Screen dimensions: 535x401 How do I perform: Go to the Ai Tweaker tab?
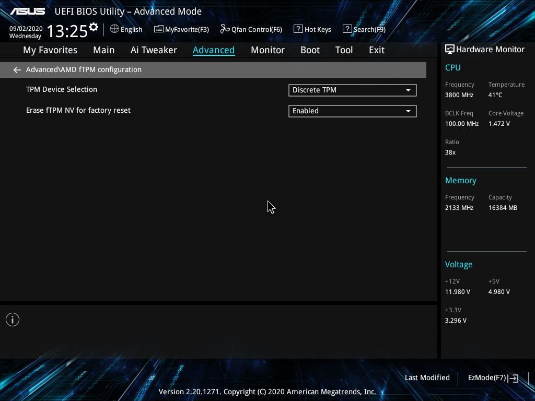pyautogui.click(x=154, y=50)
